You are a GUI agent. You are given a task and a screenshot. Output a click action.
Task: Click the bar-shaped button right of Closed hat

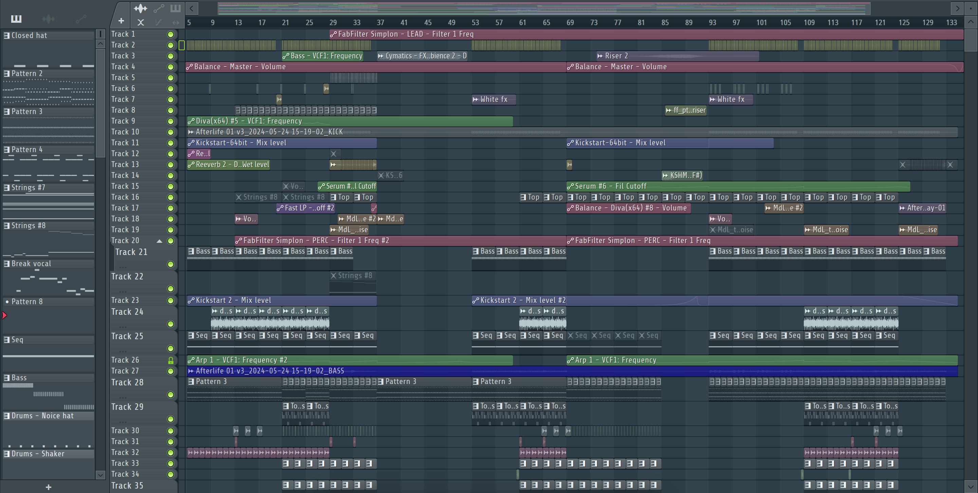point(100,34)
